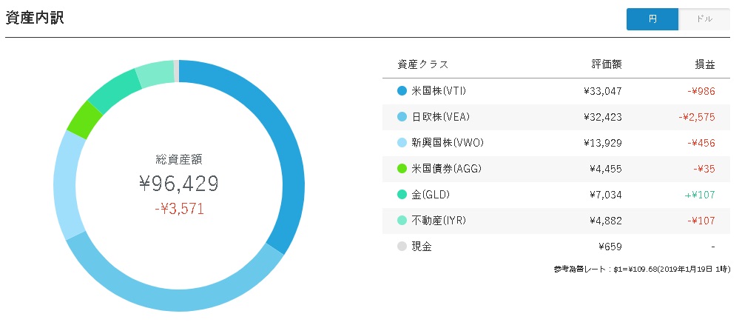Click the 不動産(IYR) legend dot
Viewport: 742px width, 328px height.
click(402, 221)
